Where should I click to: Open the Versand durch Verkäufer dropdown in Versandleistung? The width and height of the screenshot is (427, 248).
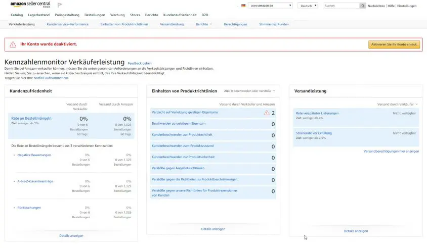[x=397, y=105]
